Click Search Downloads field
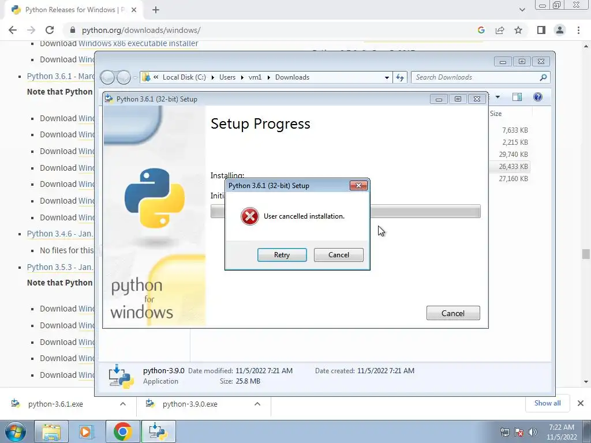This screenshot has height=443, width=591. (481, 77)
